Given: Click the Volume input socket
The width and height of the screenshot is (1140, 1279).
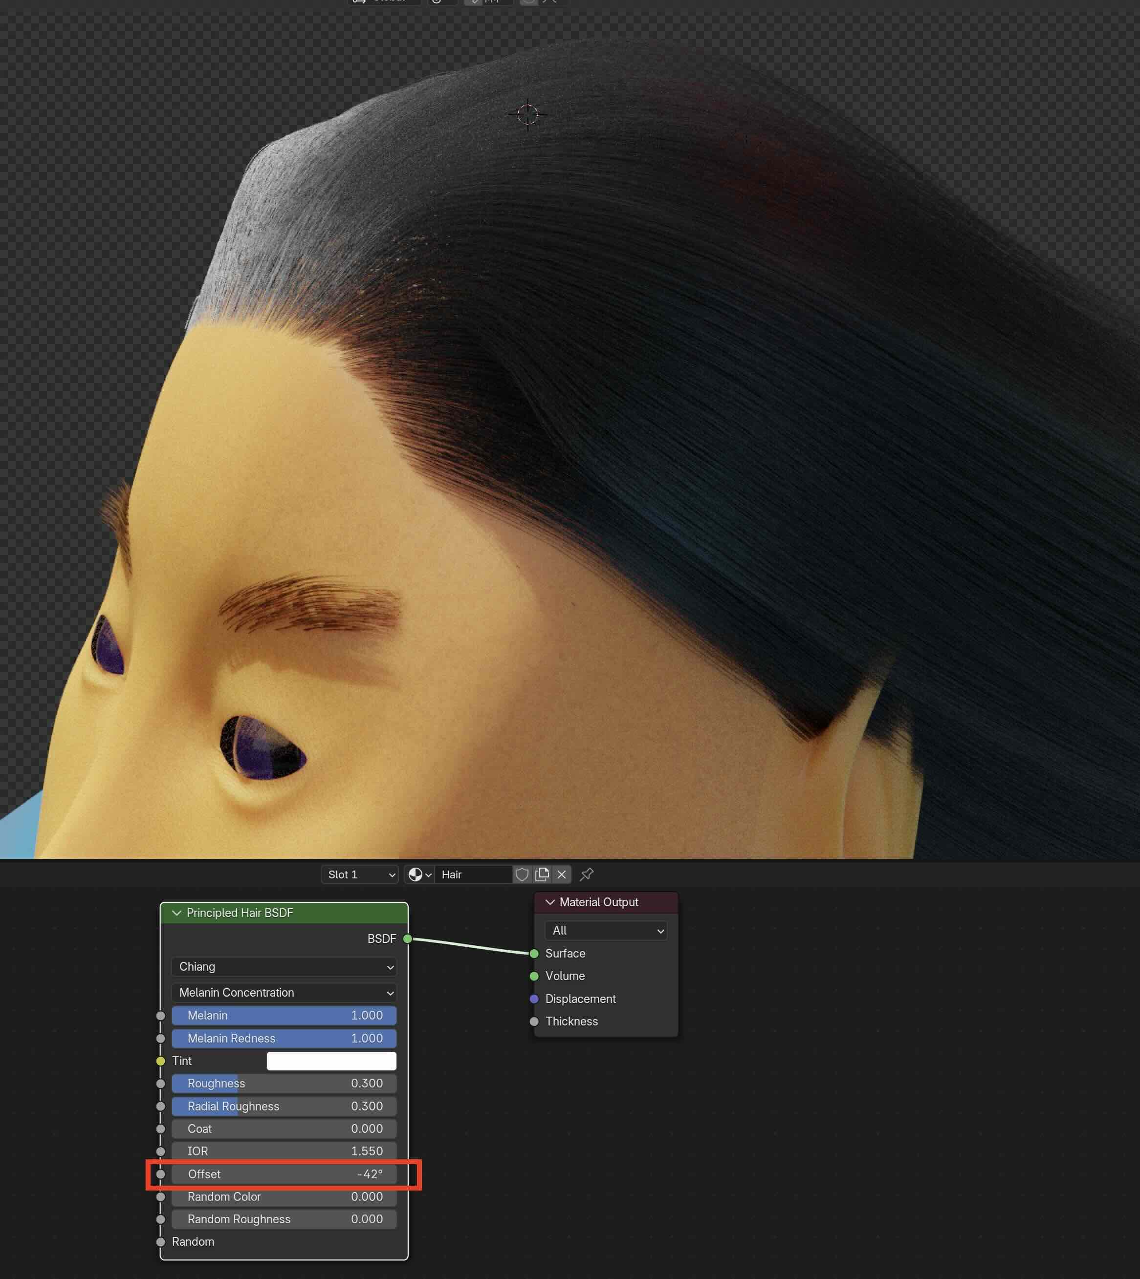Looking at the screenshot, I should pos(534,976).
